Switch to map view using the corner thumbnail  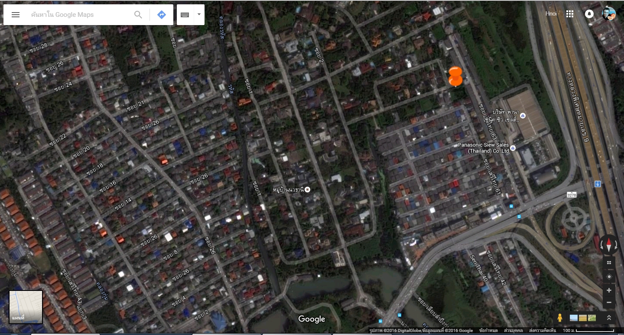tap(26, 307)
